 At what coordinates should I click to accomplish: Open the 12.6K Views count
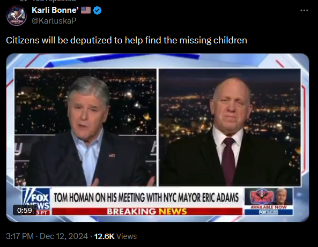[x=115, y=236]
